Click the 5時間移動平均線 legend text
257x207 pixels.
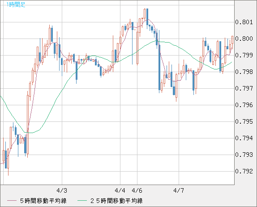tap(43, 201)
